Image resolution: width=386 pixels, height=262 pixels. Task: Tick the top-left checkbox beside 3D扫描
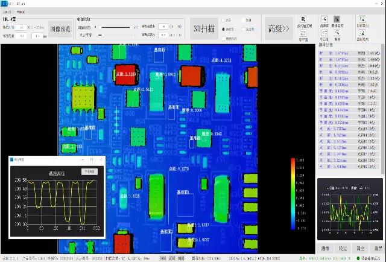(x=223, y=20)
